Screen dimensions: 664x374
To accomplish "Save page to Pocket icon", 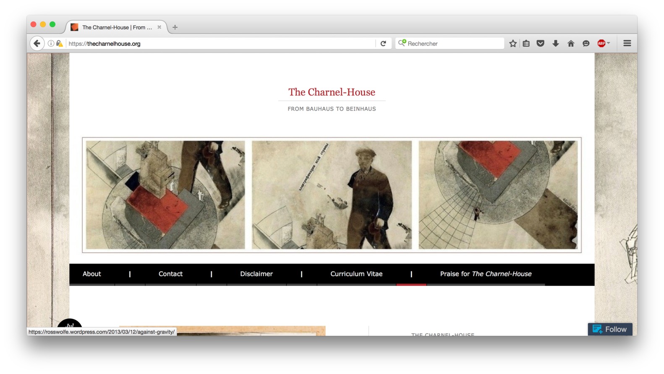I will point(541,43).
